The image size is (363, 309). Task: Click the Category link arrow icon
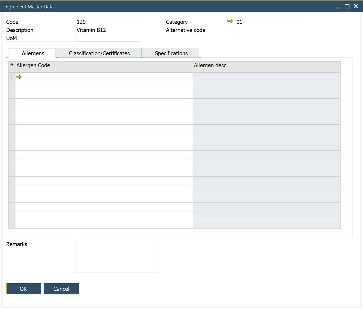[x=230, y=21]
